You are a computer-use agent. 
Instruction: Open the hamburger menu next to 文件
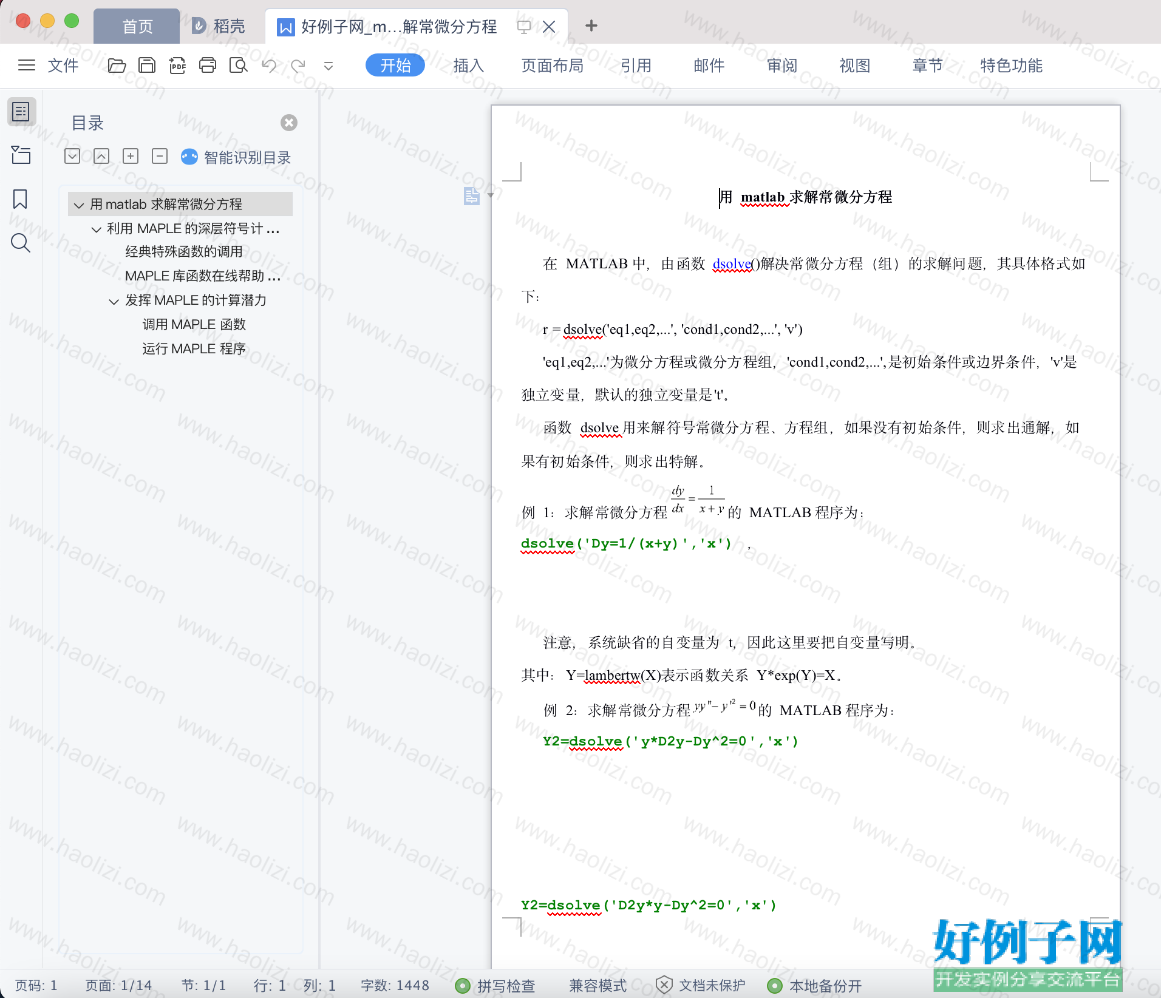27,65
